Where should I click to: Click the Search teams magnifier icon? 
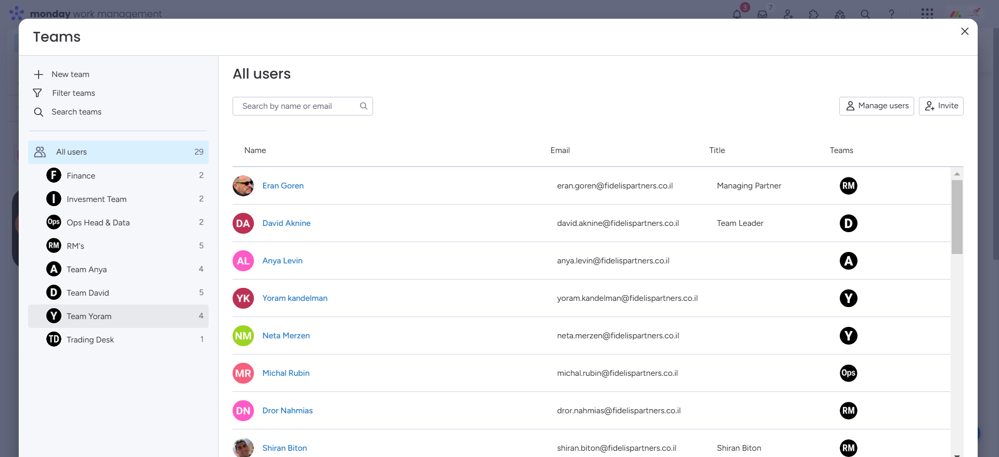tap(39, 112)
